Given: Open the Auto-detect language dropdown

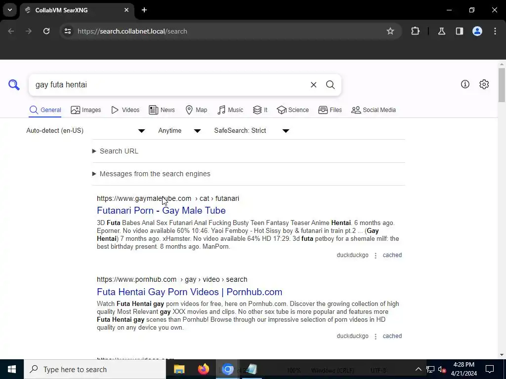Looking at the screenshot, I should (x=85, y=130).
